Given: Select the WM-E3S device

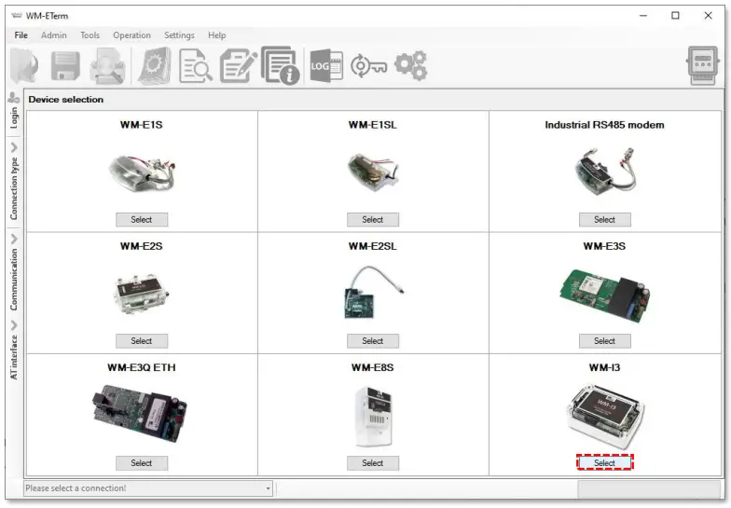Looking at the screenshot, I should tap(604, 341).
